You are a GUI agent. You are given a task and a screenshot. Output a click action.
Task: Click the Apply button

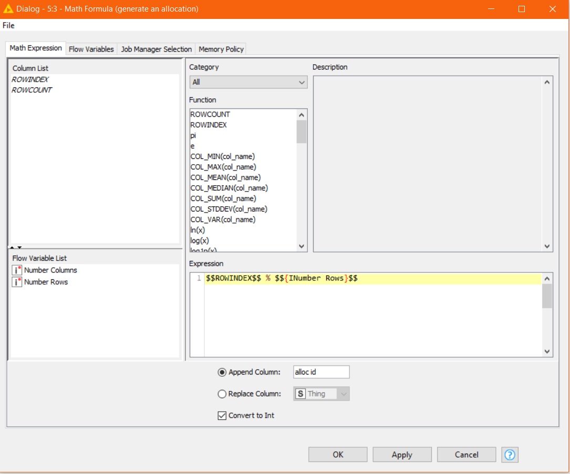402,455
